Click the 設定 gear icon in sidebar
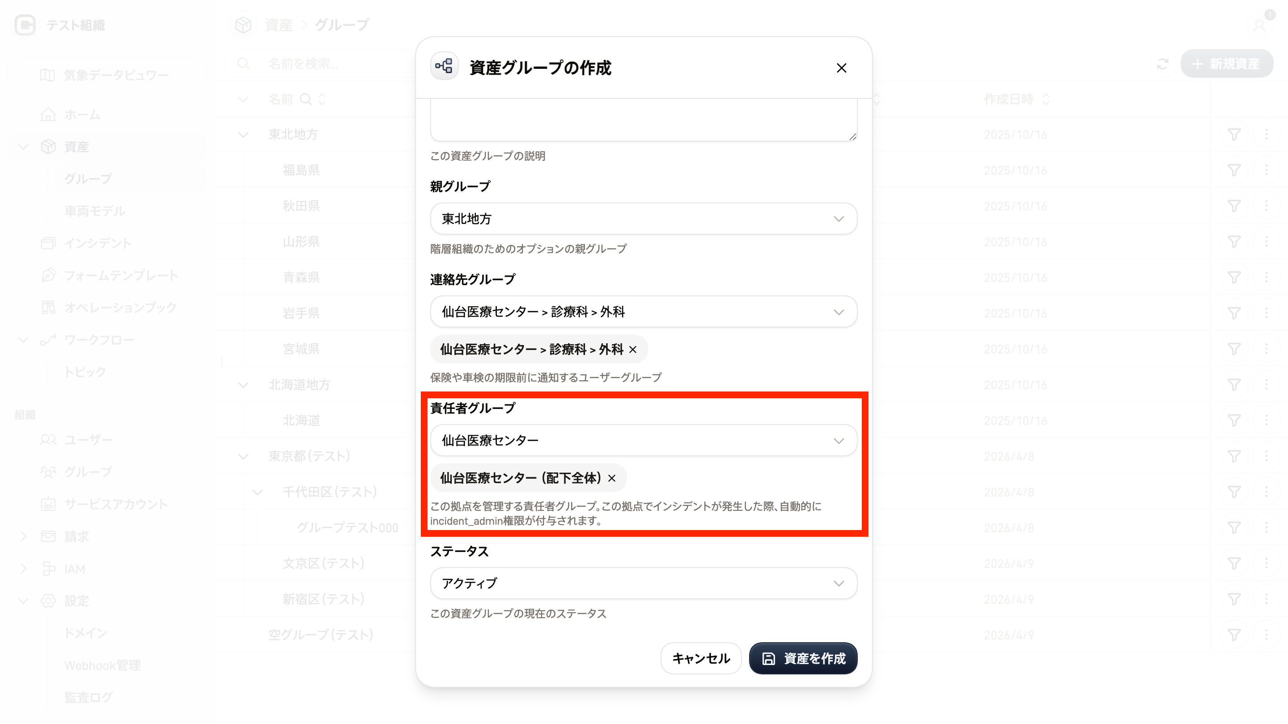This screenshot has width=1288, height=724. 48,601
